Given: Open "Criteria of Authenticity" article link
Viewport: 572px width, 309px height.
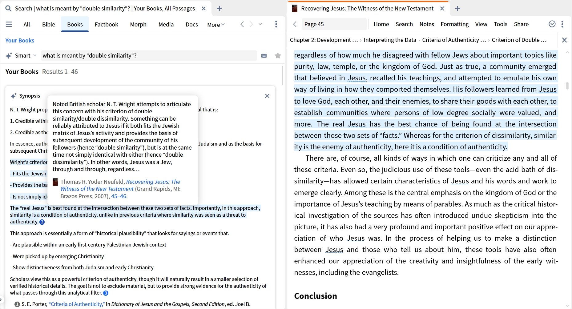Looking at the screenshot, I should [77, 304].
